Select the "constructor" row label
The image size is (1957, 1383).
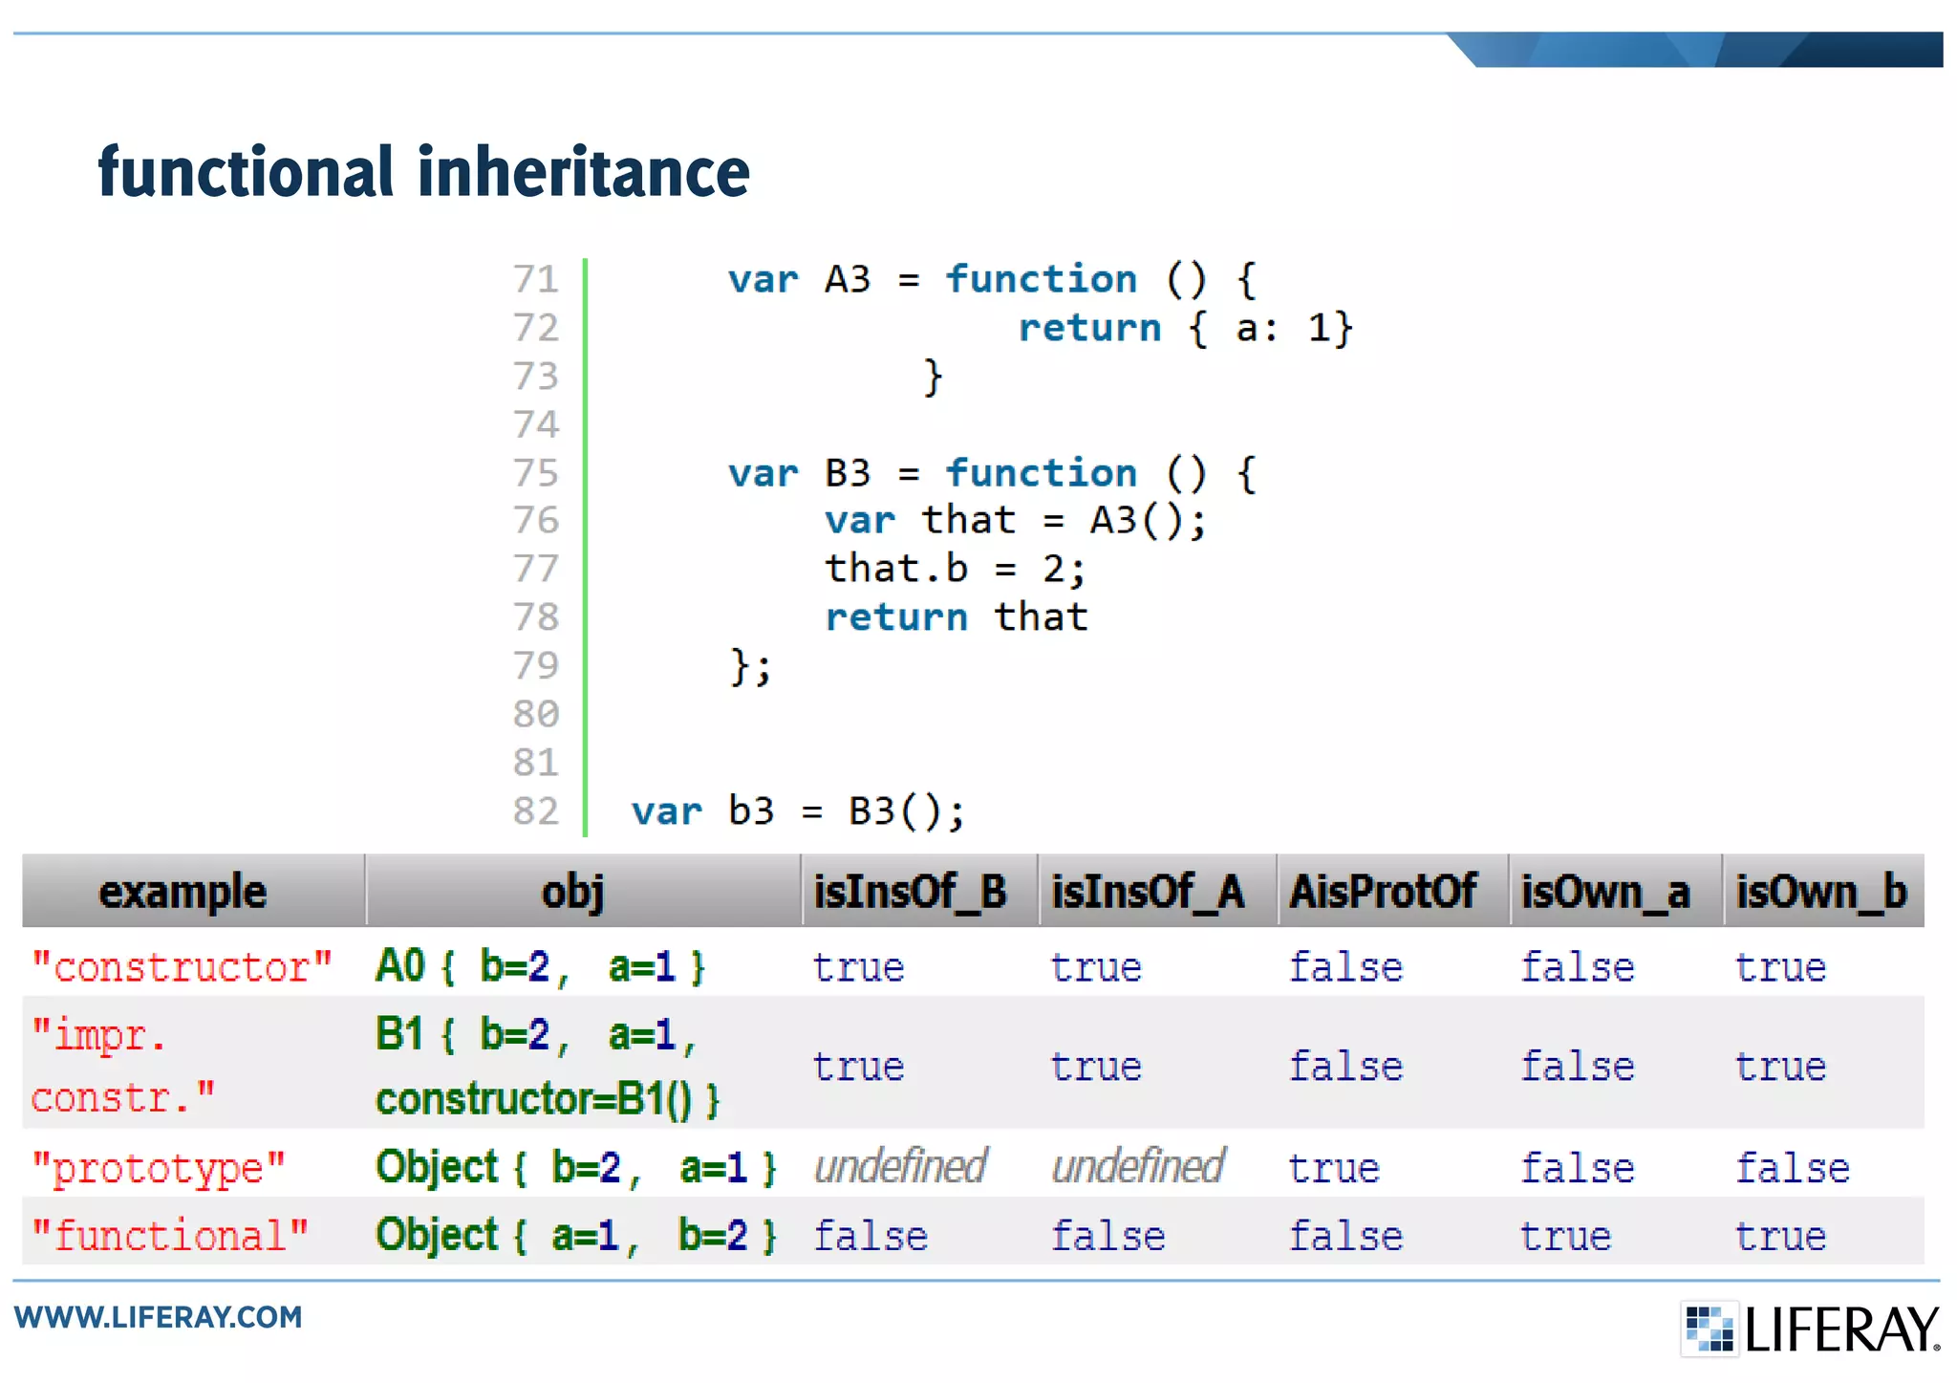[183, 967]
